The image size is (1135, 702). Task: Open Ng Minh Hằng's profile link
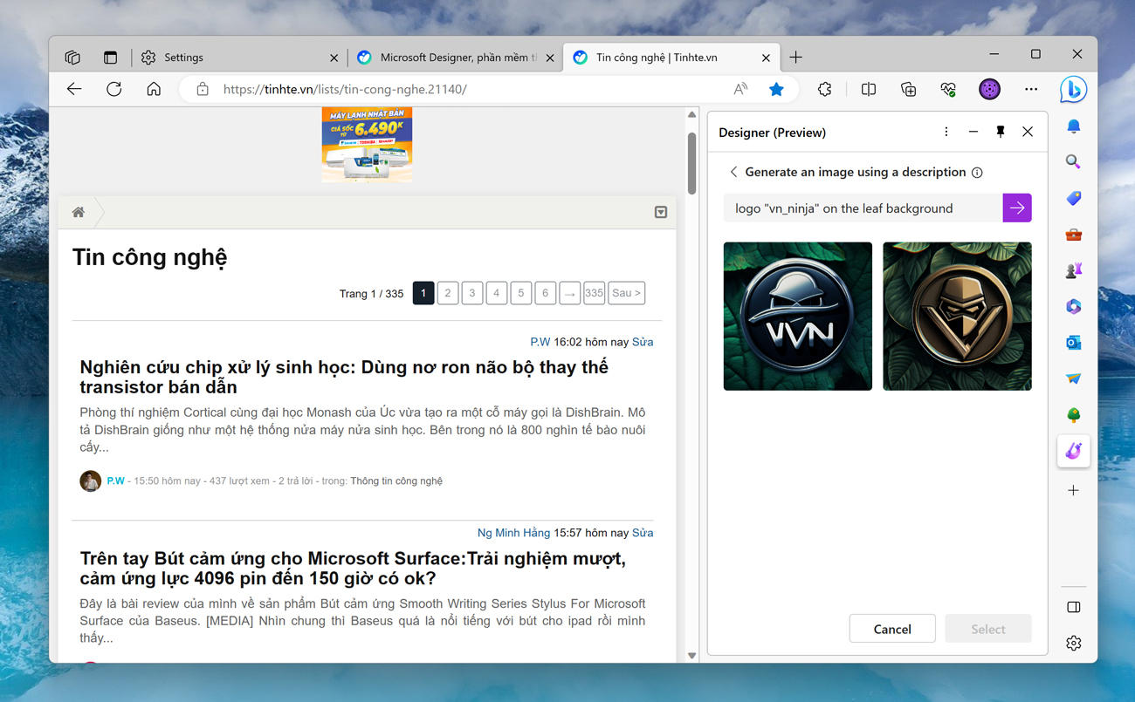pyautogui.click(x=513, y=533)
